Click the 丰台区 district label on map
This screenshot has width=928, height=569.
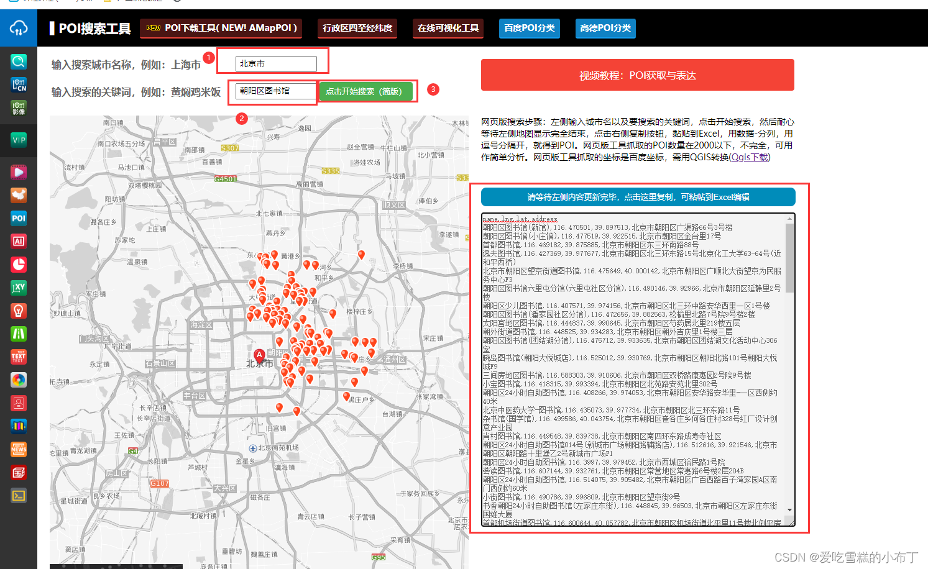coord(195,396)
